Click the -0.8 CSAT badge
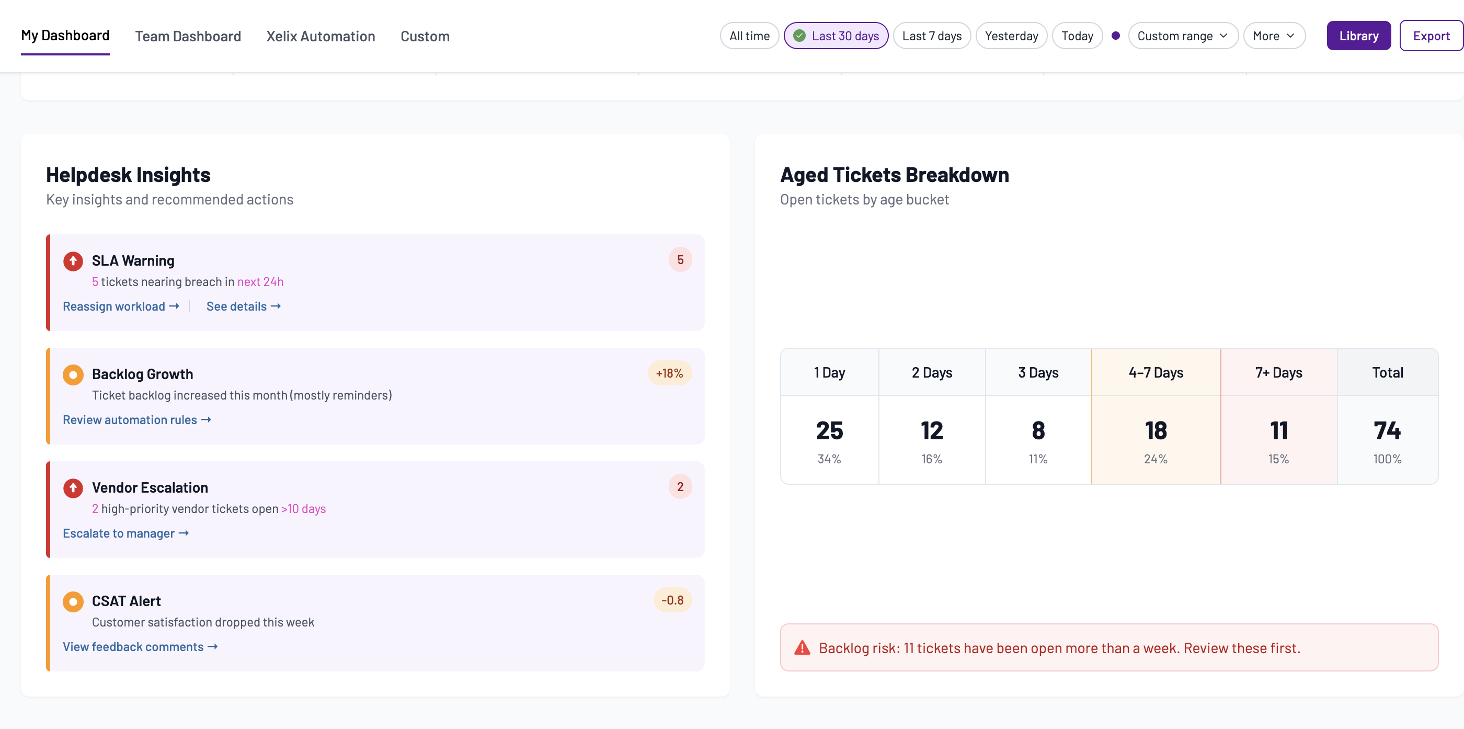The image size is (1464, 729). click(672, 600)
